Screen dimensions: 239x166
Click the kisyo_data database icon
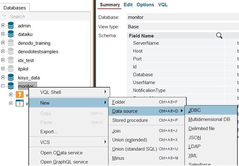tap(11, 77)
